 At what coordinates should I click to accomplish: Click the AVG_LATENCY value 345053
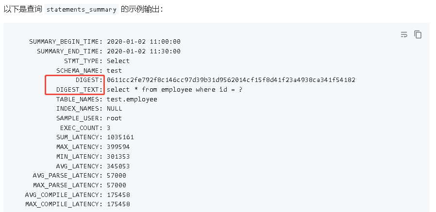click(118, 166)
